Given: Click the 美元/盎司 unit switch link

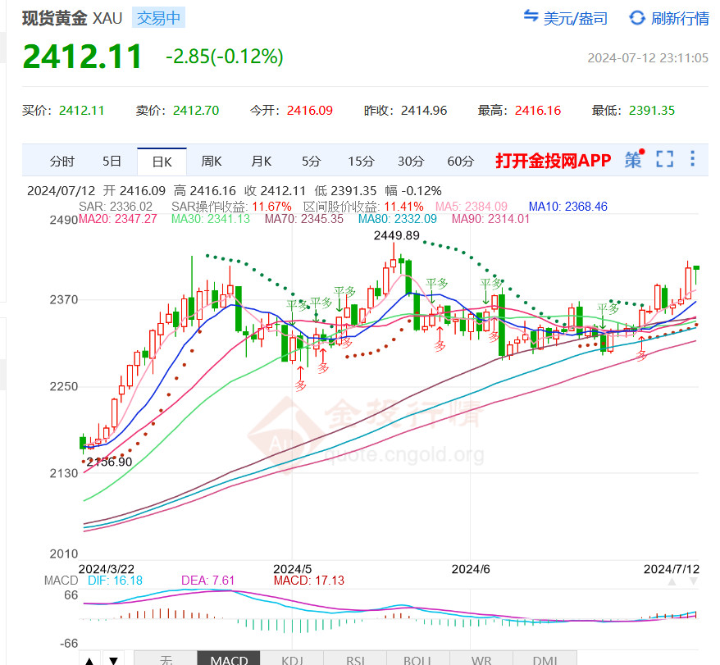Looking at the screenshot, I should coord(576,18).
